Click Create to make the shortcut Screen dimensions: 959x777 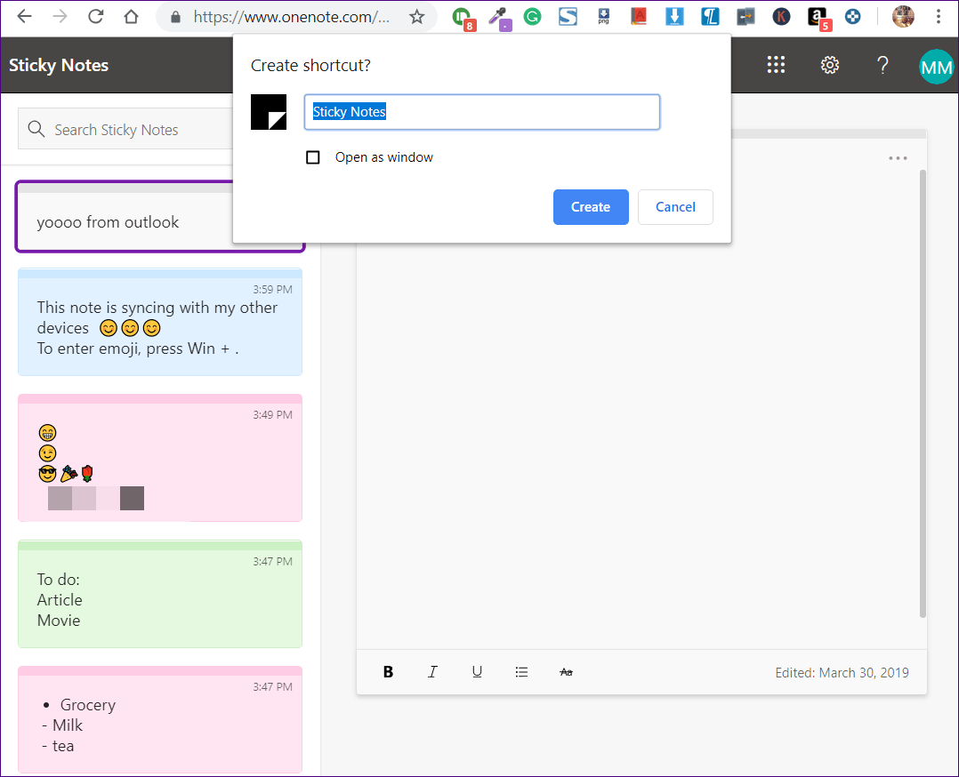point(591,207)
